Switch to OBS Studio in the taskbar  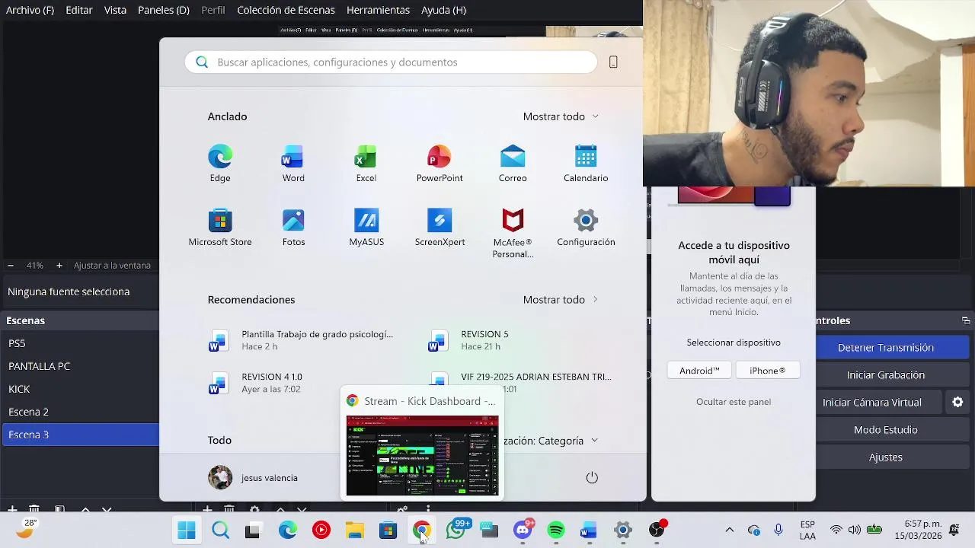coord(657,530)
